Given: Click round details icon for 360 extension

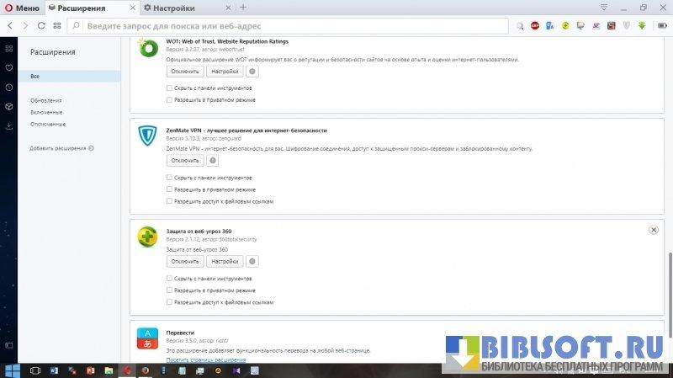Looking at the screenshot, I should (252, 261).
